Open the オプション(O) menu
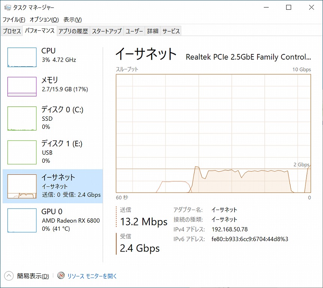The image size is (323, 288). [x=44, y=19]
